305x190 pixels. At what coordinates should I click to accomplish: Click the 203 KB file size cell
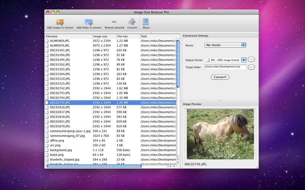click(x=121, y=51)
